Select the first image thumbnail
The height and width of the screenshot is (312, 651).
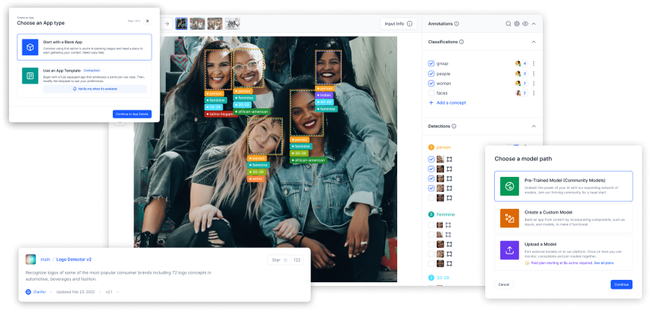(x=181, y=24)
